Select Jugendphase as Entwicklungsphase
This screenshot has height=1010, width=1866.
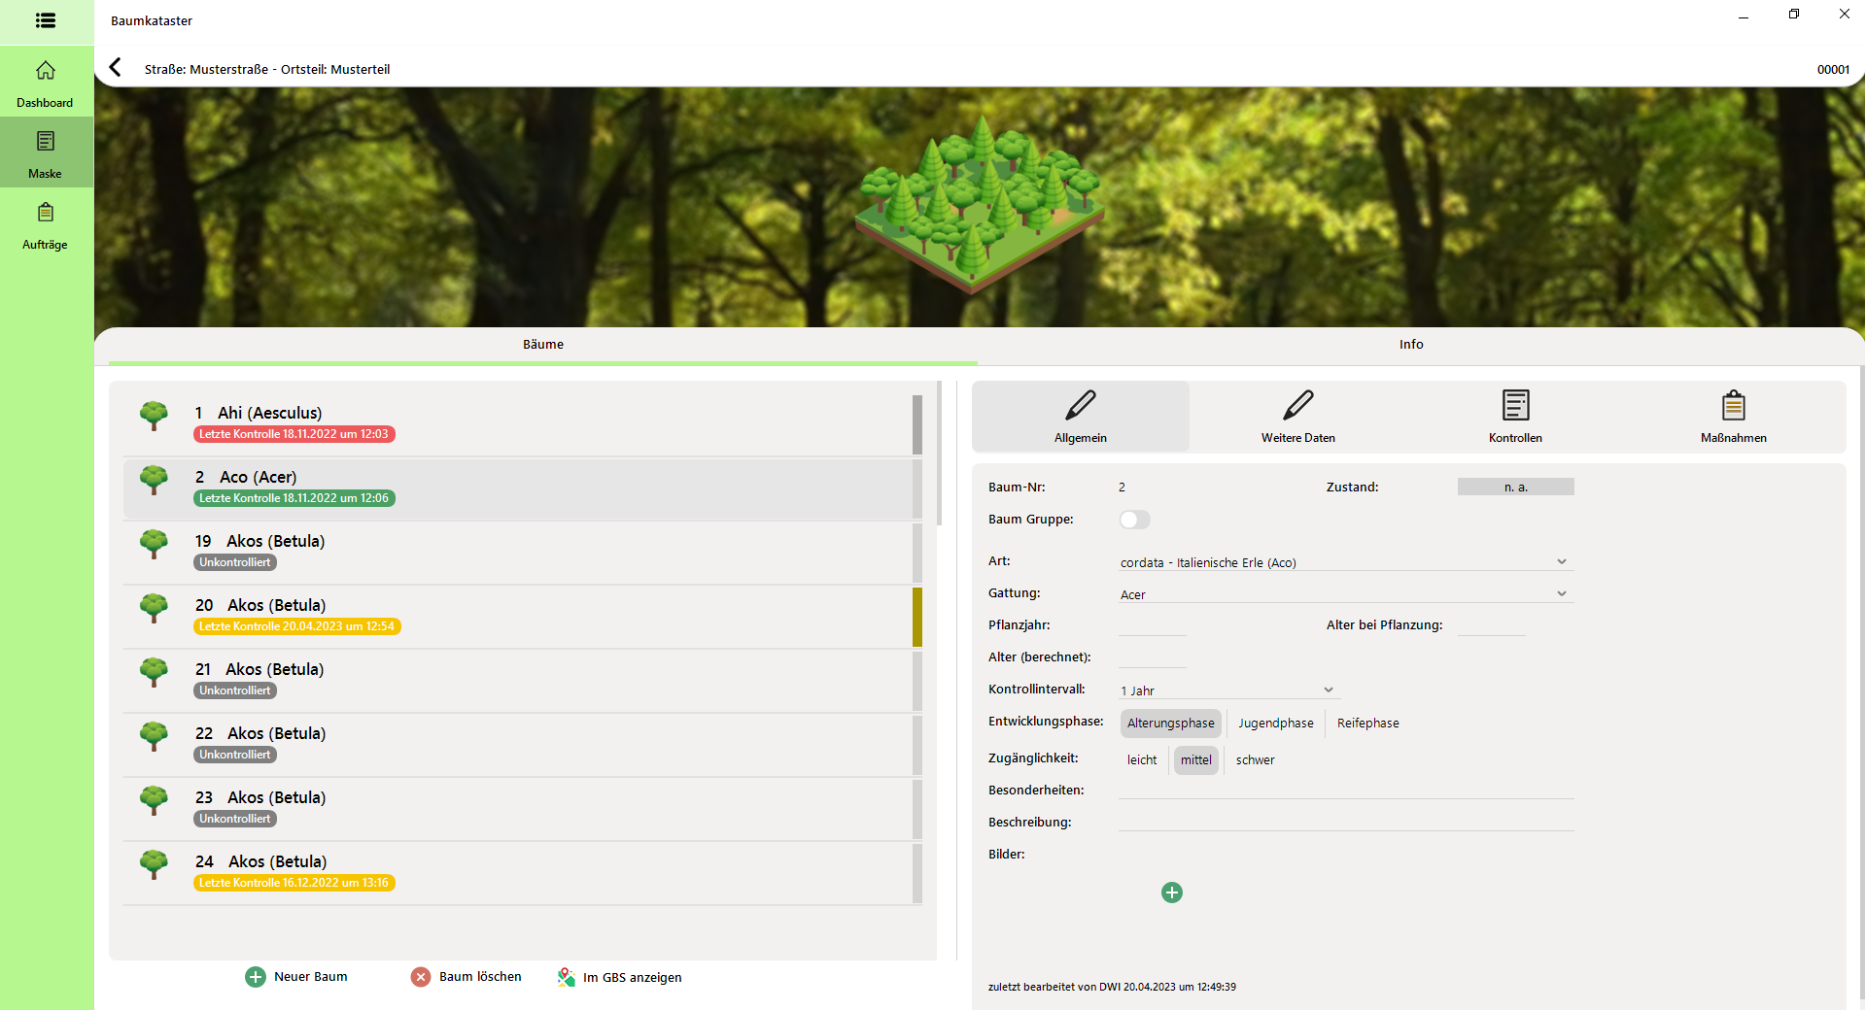pyautogui.click(x=1275, y=724)
